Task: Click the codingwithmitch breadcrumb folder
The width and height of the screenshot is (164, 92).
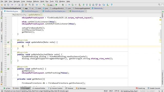Action: [57, 8]
